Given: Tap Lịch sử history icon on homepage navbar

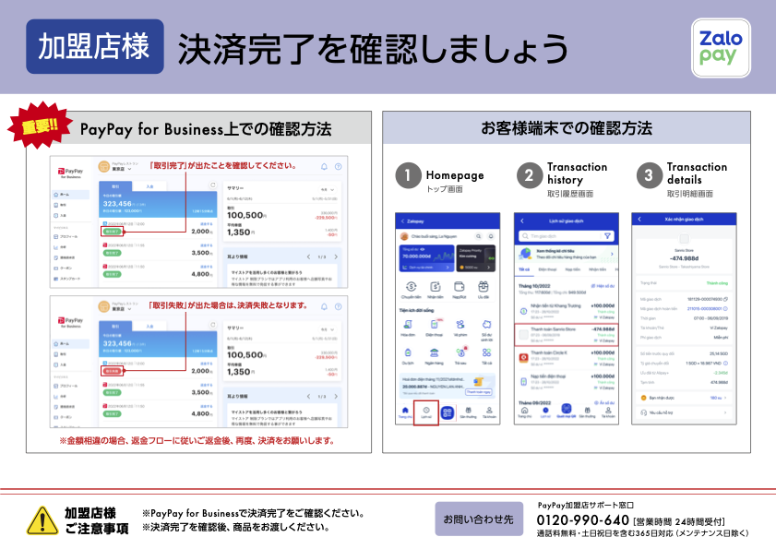Looking at the screenshot, I should point(426,411).
